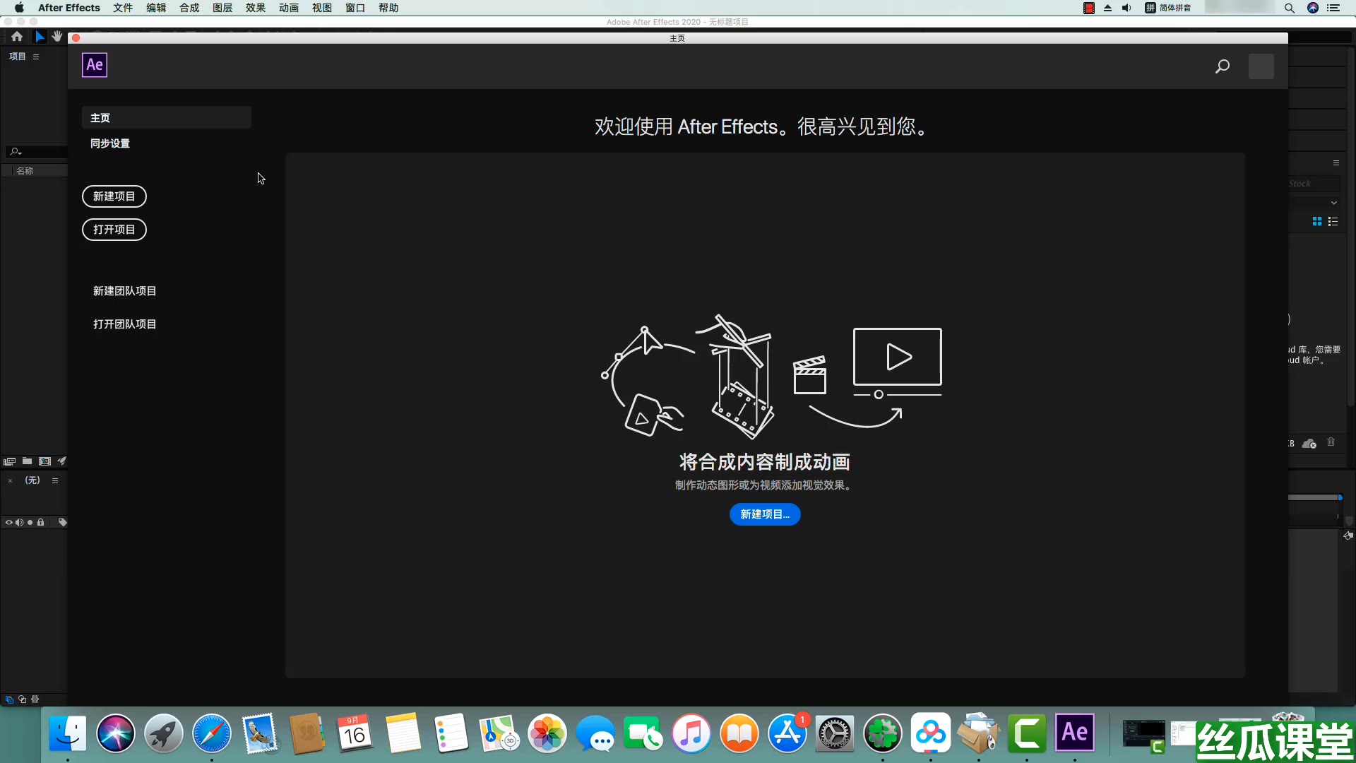Open the 动画 menu
The height and width of the screenshot is (763, 1356).
coord(289,8)
